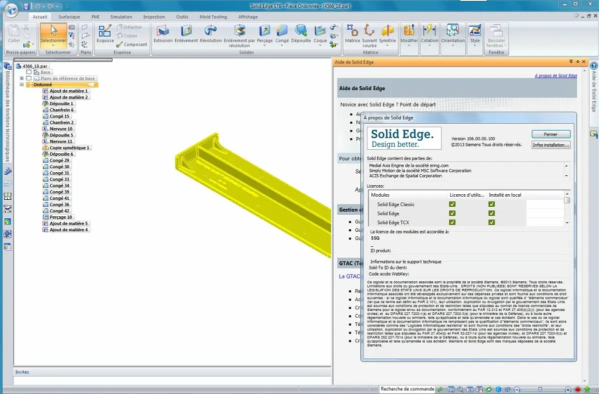Image resolution: width=599 pixels, height=394 pixels.
Task: Switch to the Simulation tab
Action: click(121, 17)
